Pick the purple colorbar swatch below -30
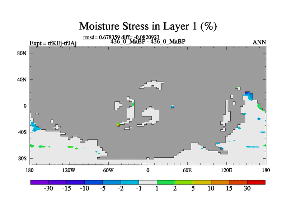This screenshot has height=215, width=287. coord(39,182)
